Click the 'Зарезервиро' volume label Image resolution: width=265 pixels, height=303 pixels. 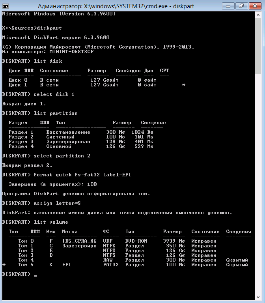(x=79, y=246)
